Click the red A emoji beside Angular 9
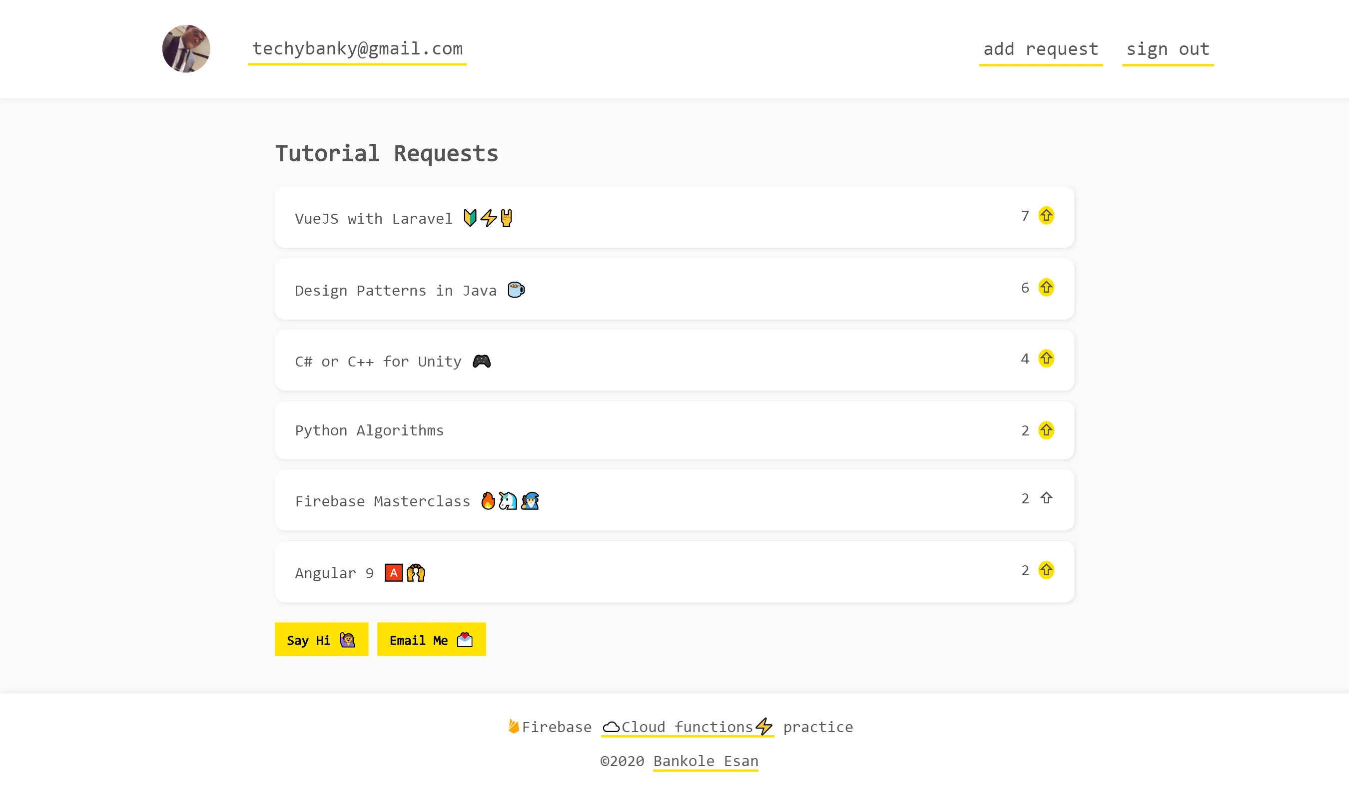Image resolution: width=1349 pixels, height=791 pixels. pyautogui.click(x=394, y=573)
